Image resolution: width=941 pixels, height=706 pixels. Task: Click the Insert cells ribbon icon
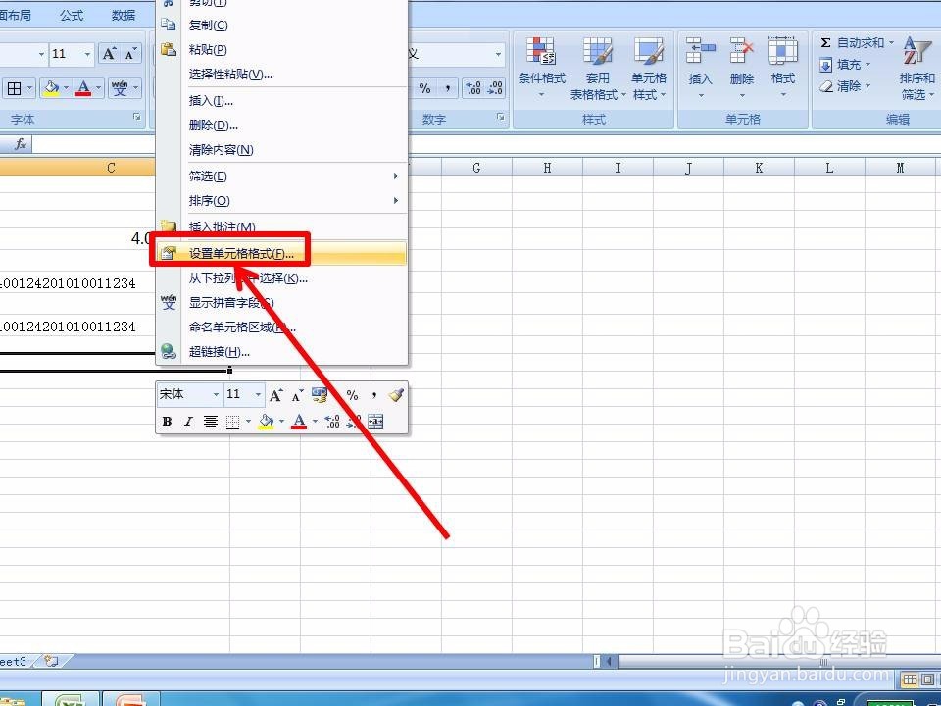pyautogui.click(x=700, y=50)
